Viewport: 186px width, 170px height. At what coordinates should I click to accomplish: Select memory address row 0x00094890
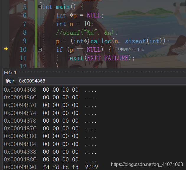(x=51, y=167)
